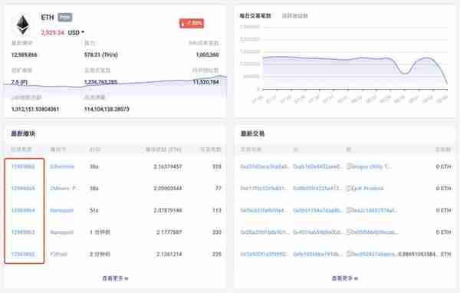The width and height of the screenshot is (460, 293).
Task: Click the 12,989,866 latest block value
Action: (24, 55)
